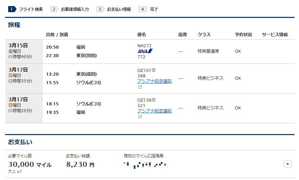This screenshot has width=299, height=180.
Task: Open external link icon below OZ101 Asiana link
Action: click(140, 87)
